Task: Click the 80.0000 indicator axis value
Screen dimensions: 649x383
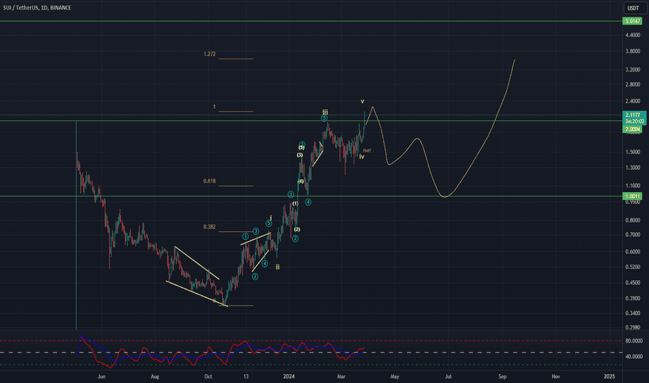Action: point(634,341)
